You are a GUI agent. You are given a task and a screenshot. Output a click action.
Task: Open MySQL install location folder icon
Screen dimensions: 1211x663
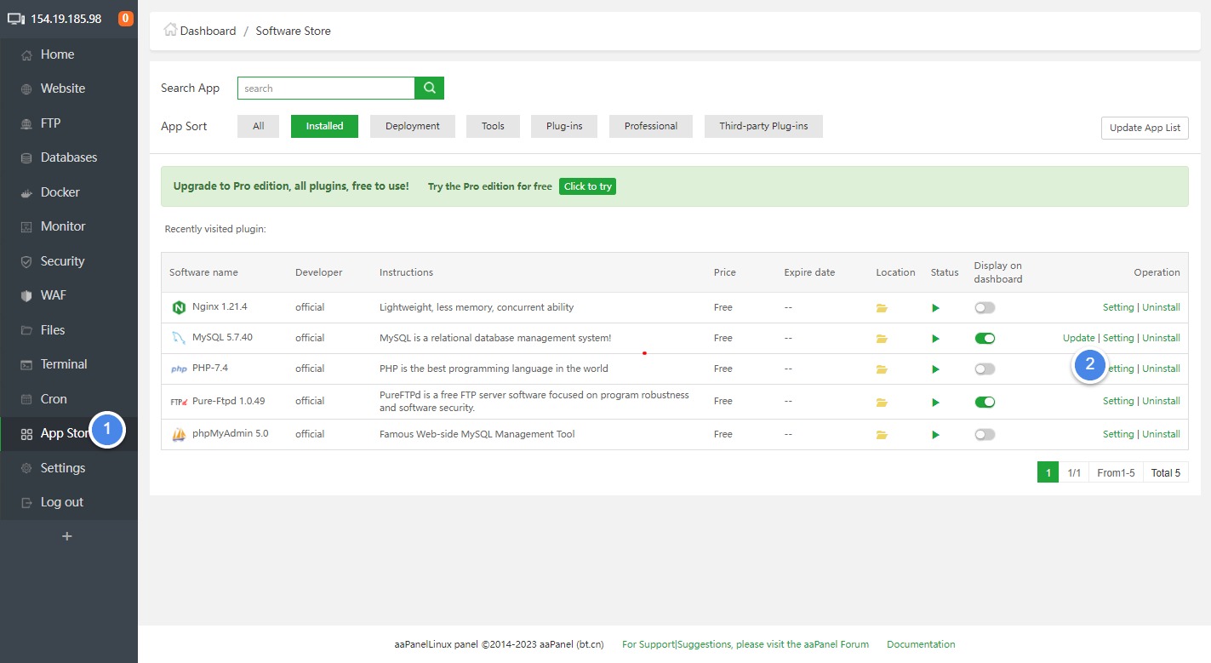pos(882,339)
